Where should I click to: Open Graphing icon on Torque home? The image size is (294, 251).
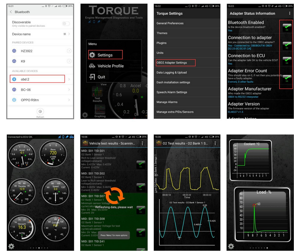point(100,111)
